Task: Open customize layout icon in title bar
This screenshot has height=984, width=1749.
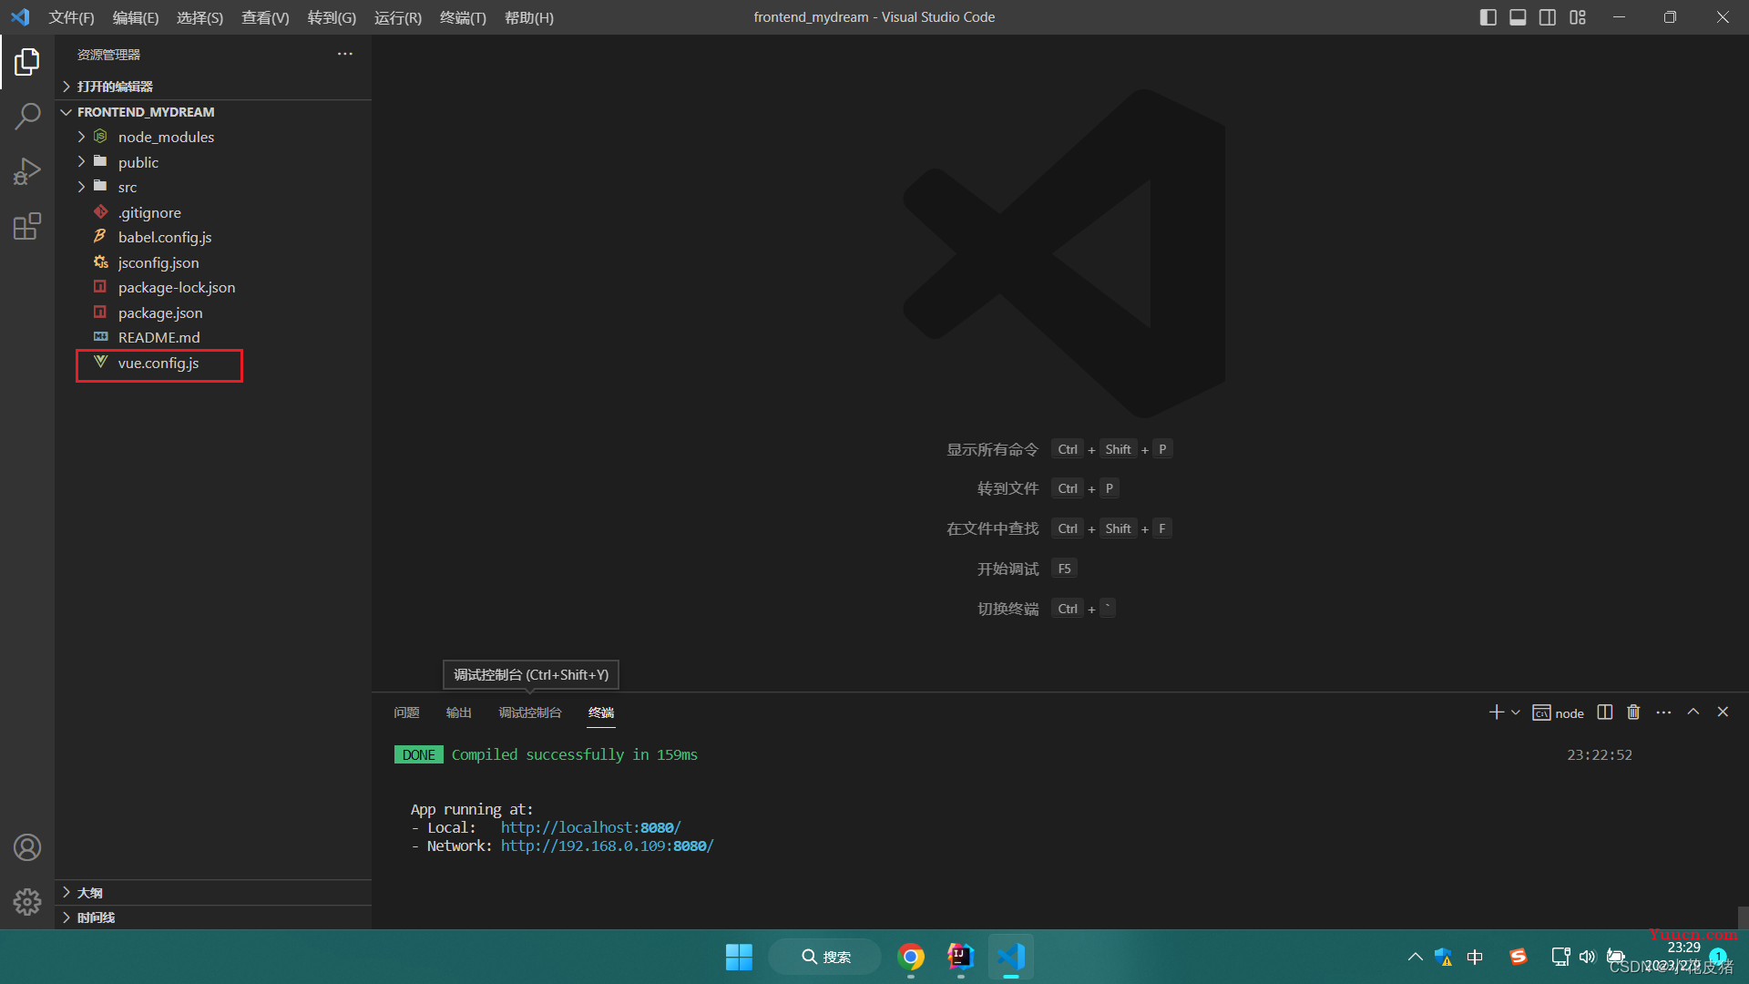Action: 1578,17
